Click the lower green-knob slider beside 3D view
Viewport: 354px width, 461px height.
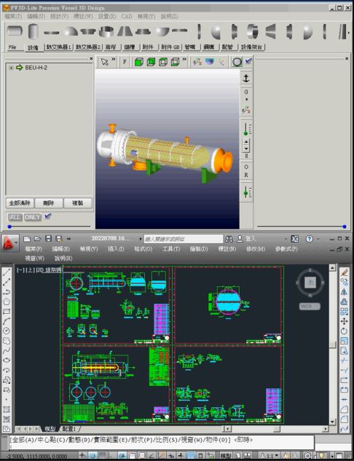tap(246, 192)
